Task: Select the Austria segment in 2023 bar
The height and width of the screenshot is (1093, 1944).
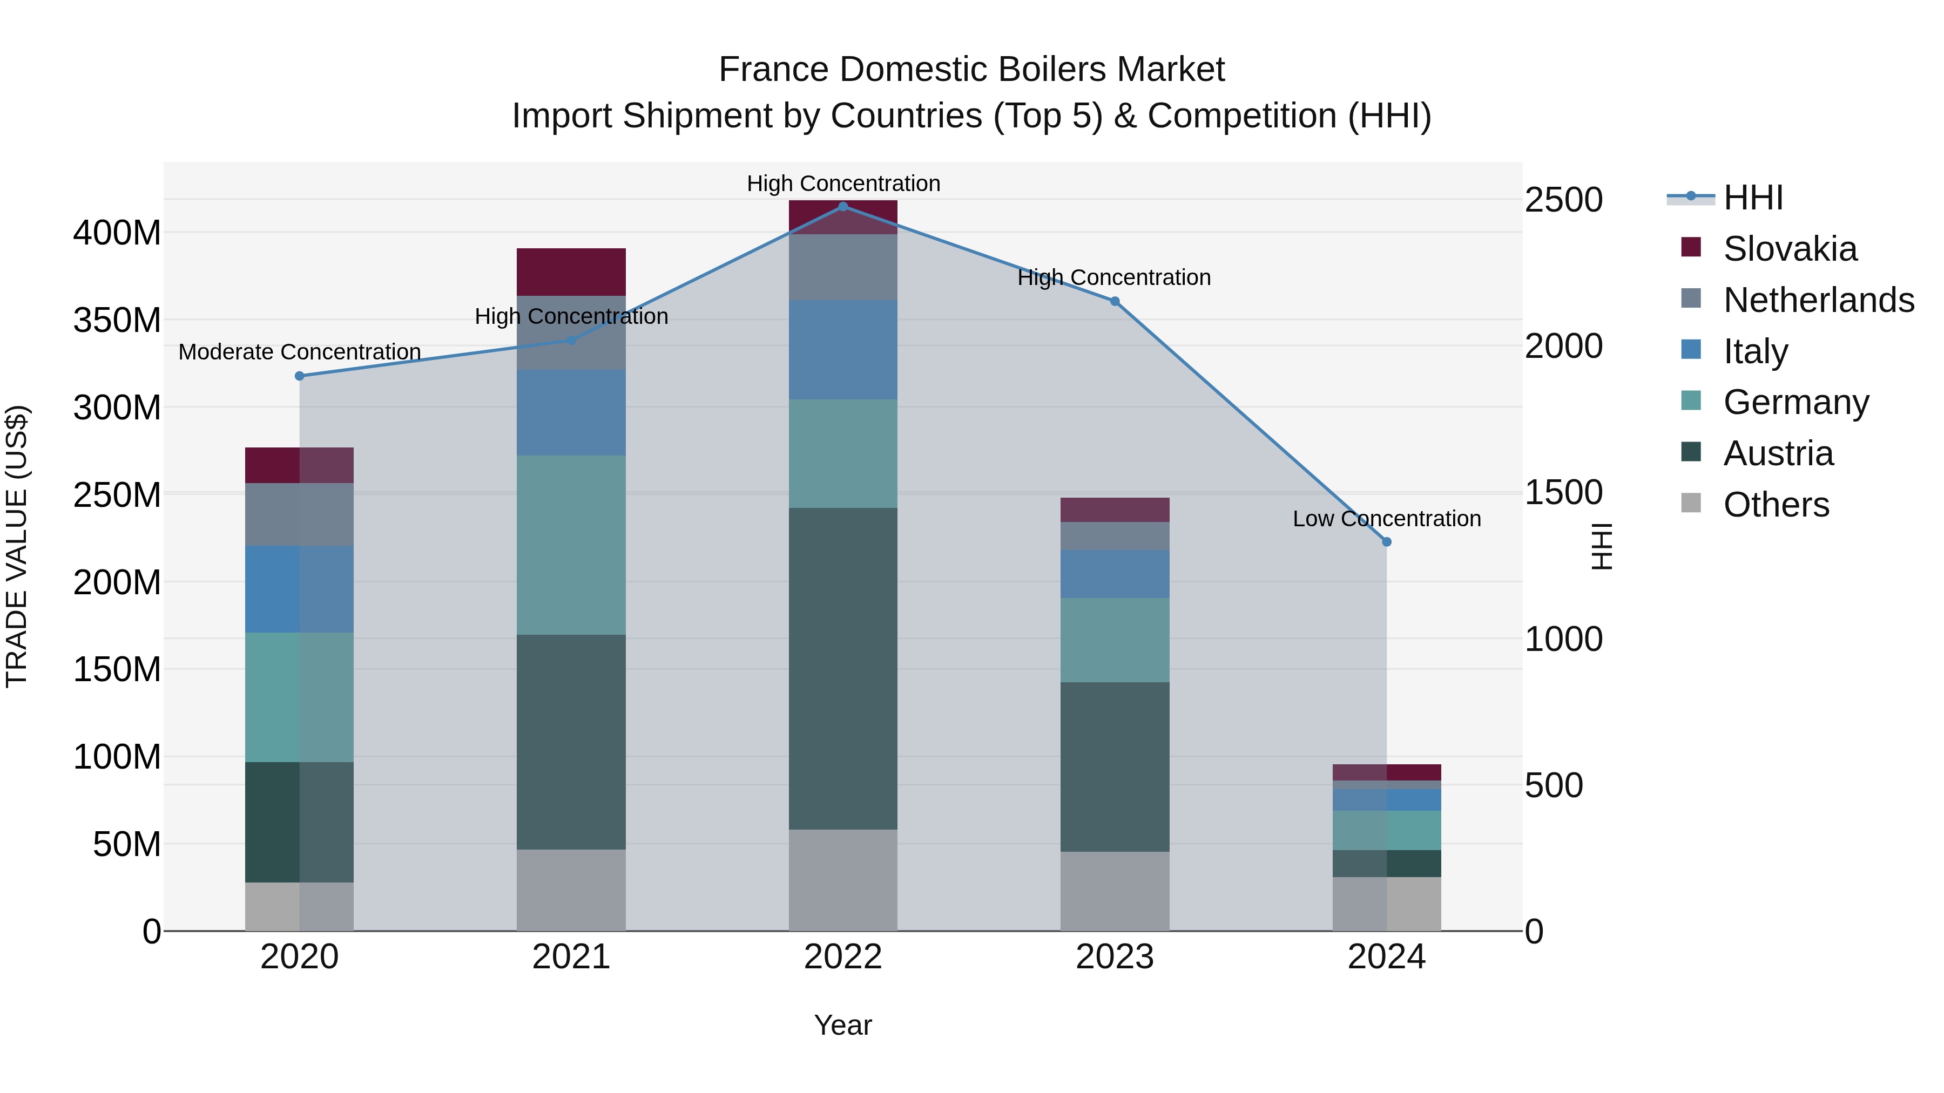Action: click(x=1115, y=767)
